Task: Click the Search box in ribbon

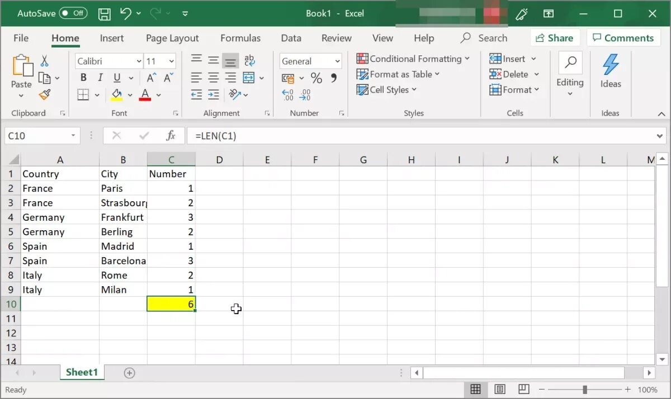Action: point(484,38)
